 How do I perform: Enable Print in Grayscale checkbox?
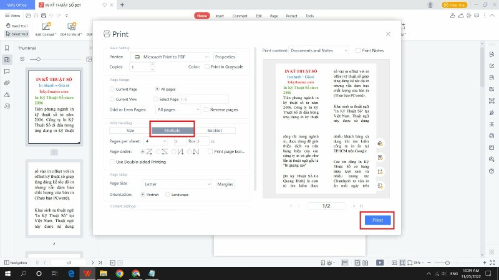[x=207, y=67]
